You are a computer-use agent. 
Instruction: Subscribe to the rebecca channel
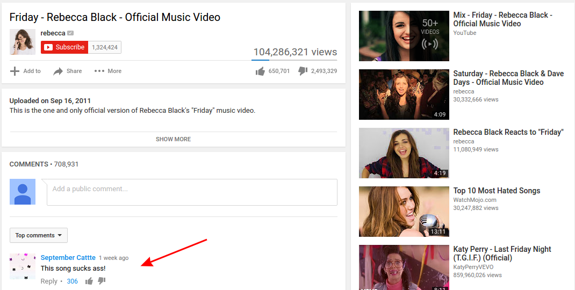point(64,47)
